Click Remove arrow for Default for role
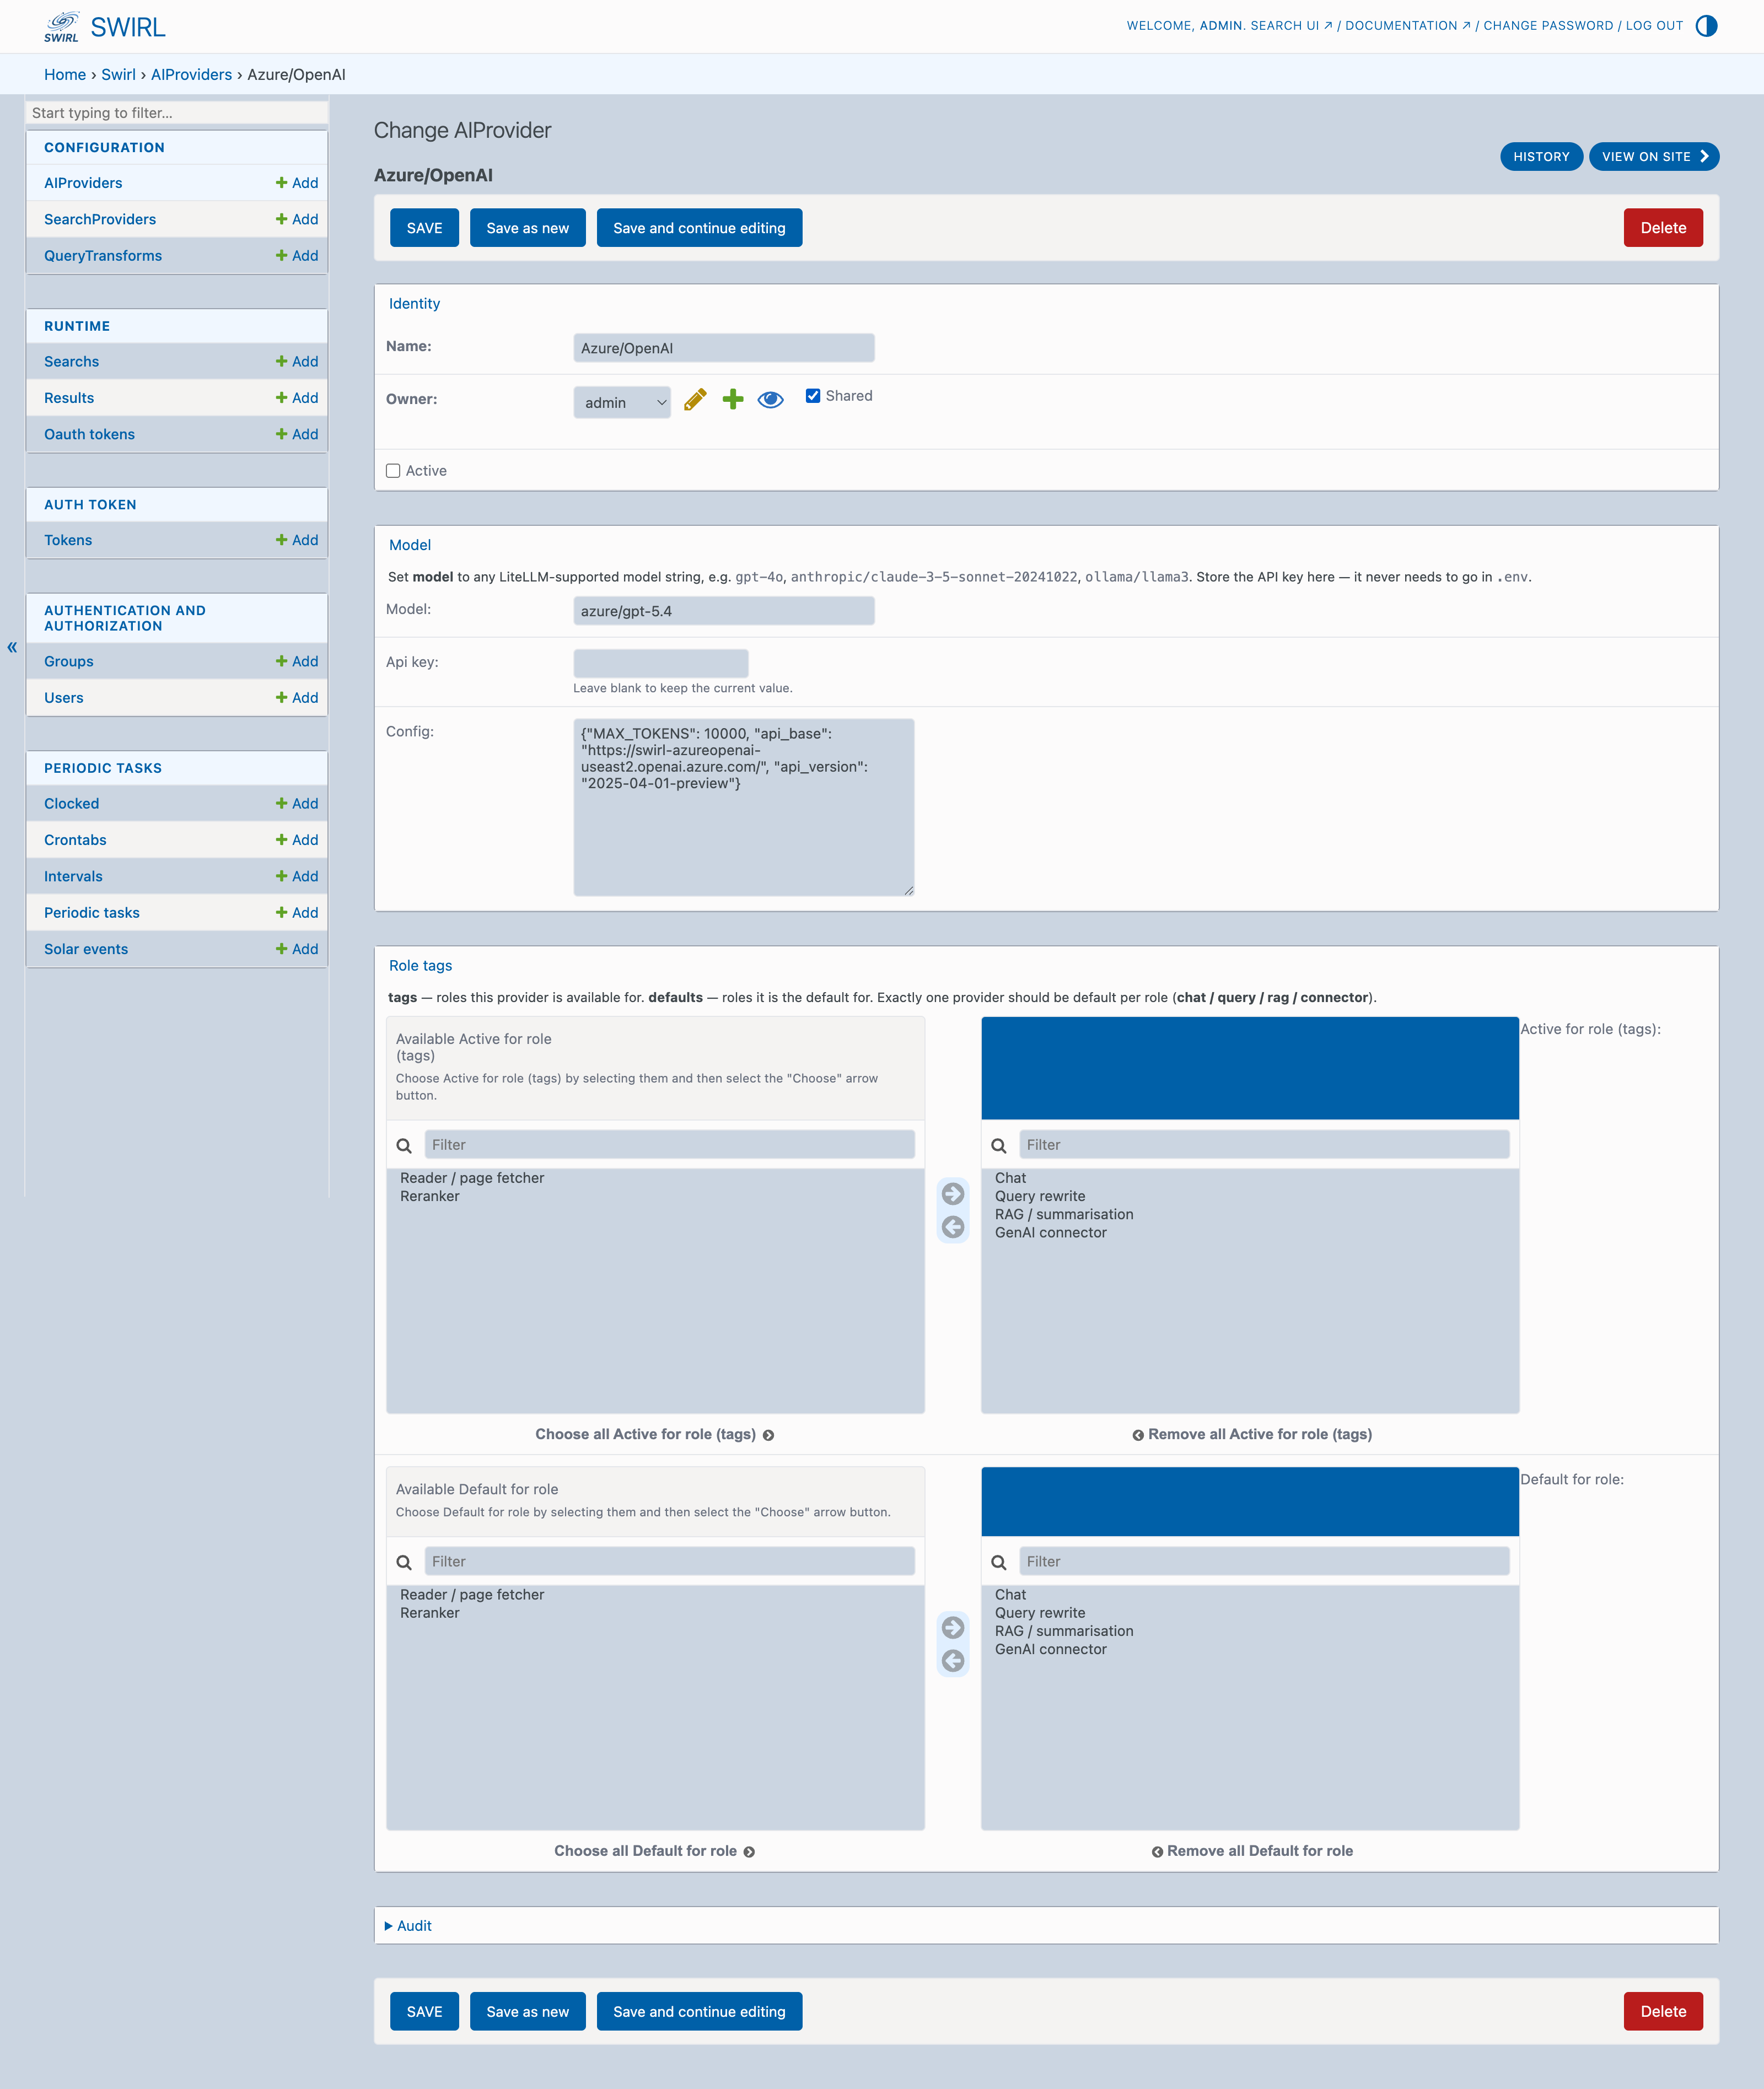The height and width of the screenshot is (2089, 1764). pos(953,1661)
